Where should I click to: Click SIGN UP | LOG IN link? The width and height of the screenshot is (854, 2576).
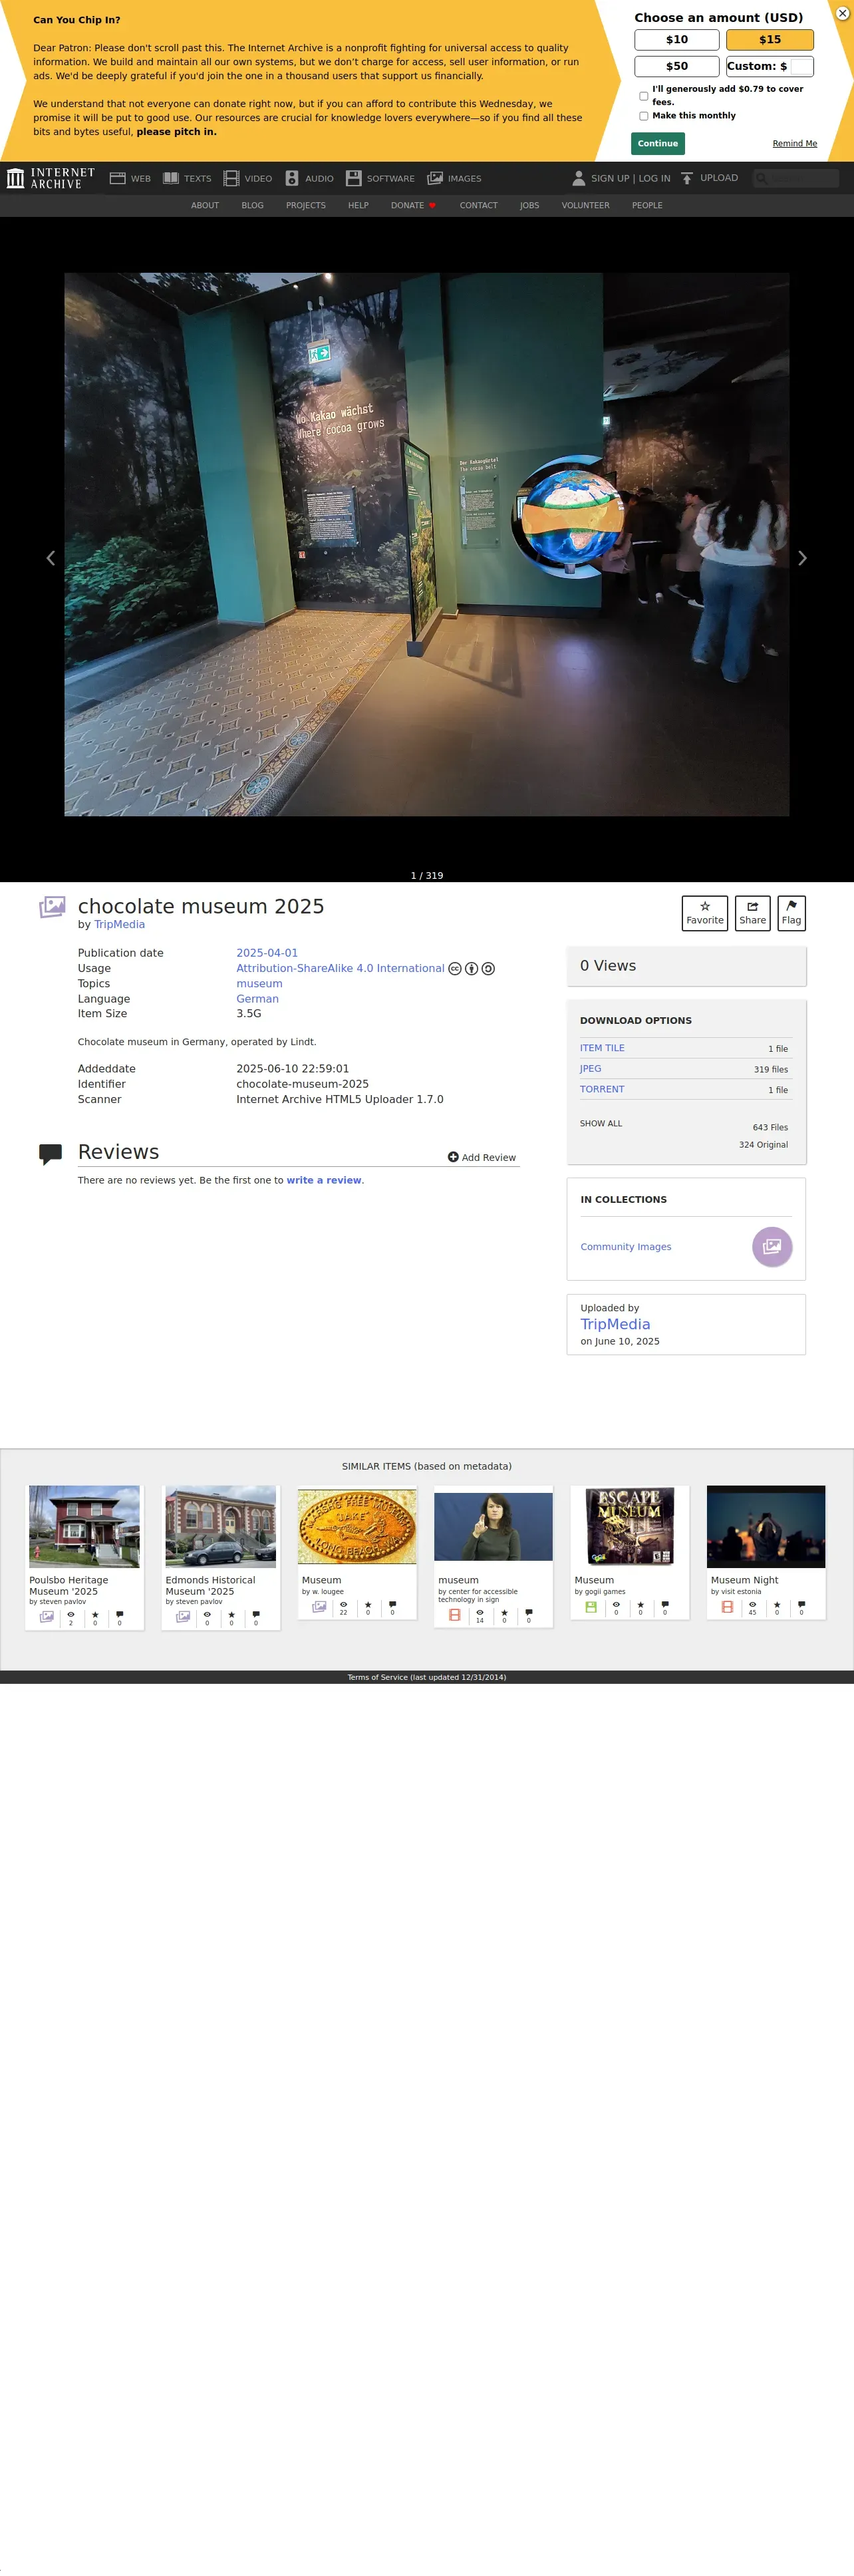pos(630,178)
